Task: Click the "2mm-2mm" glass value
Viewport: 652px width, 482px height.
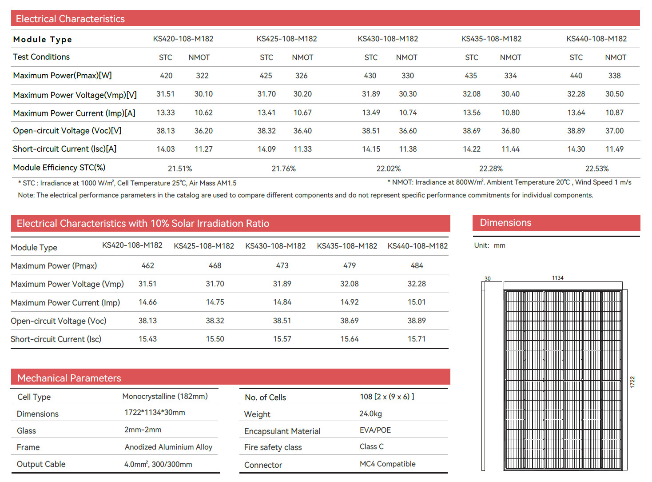Action: point(143,430)
